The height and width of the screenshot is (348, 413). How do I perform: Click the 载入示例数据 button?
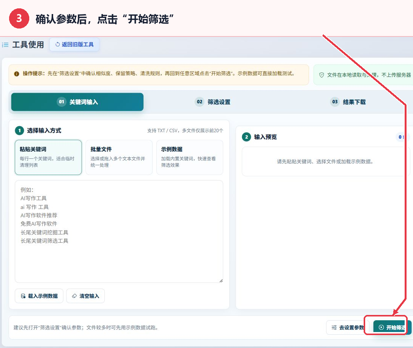[39, 296]
